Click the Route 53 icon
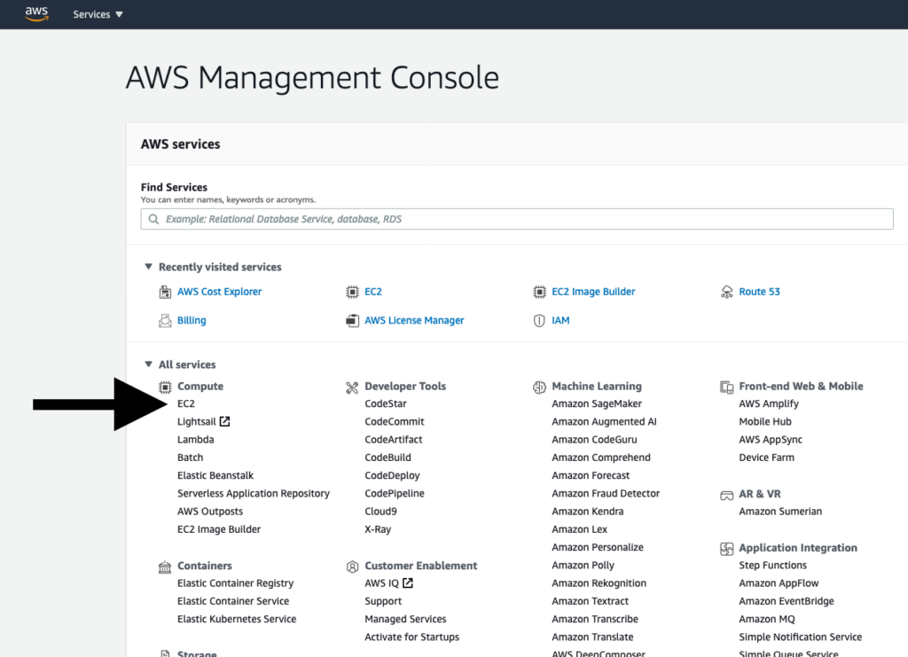 tap(727, 292)
